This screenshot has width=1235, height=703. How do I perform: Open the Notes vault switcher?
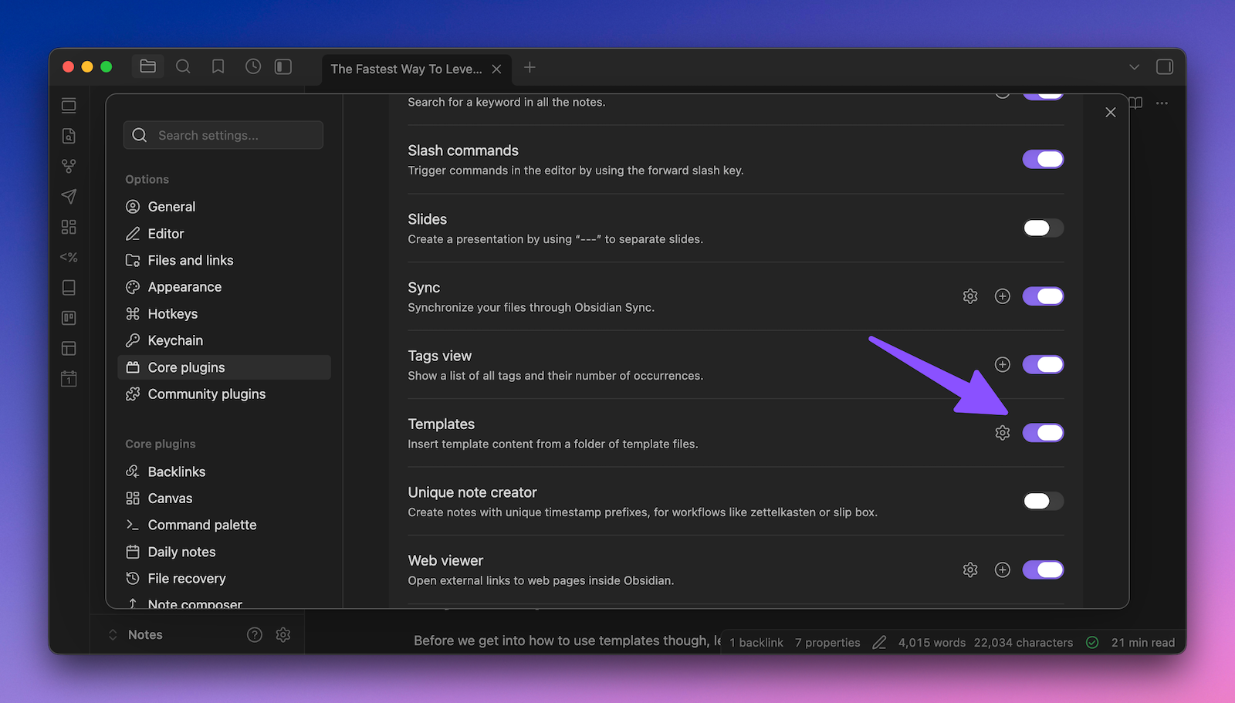click(136, 634)
